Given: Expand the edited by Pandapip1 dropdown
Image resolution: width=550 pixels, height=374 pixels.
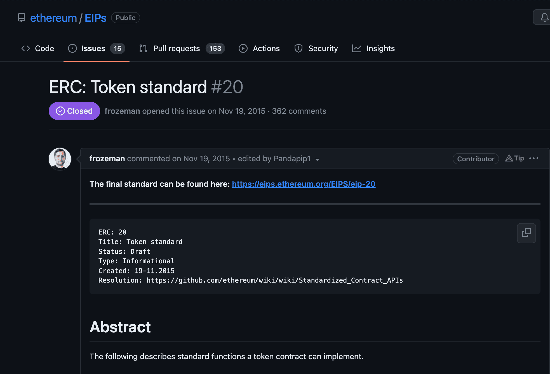Looking at the screenshot, I should (317, 159).
